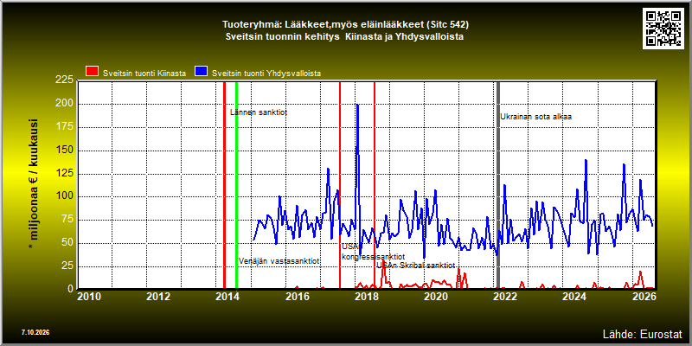Click the x-axis year 2016
The image size is (692, 346).
click(297, 296)
